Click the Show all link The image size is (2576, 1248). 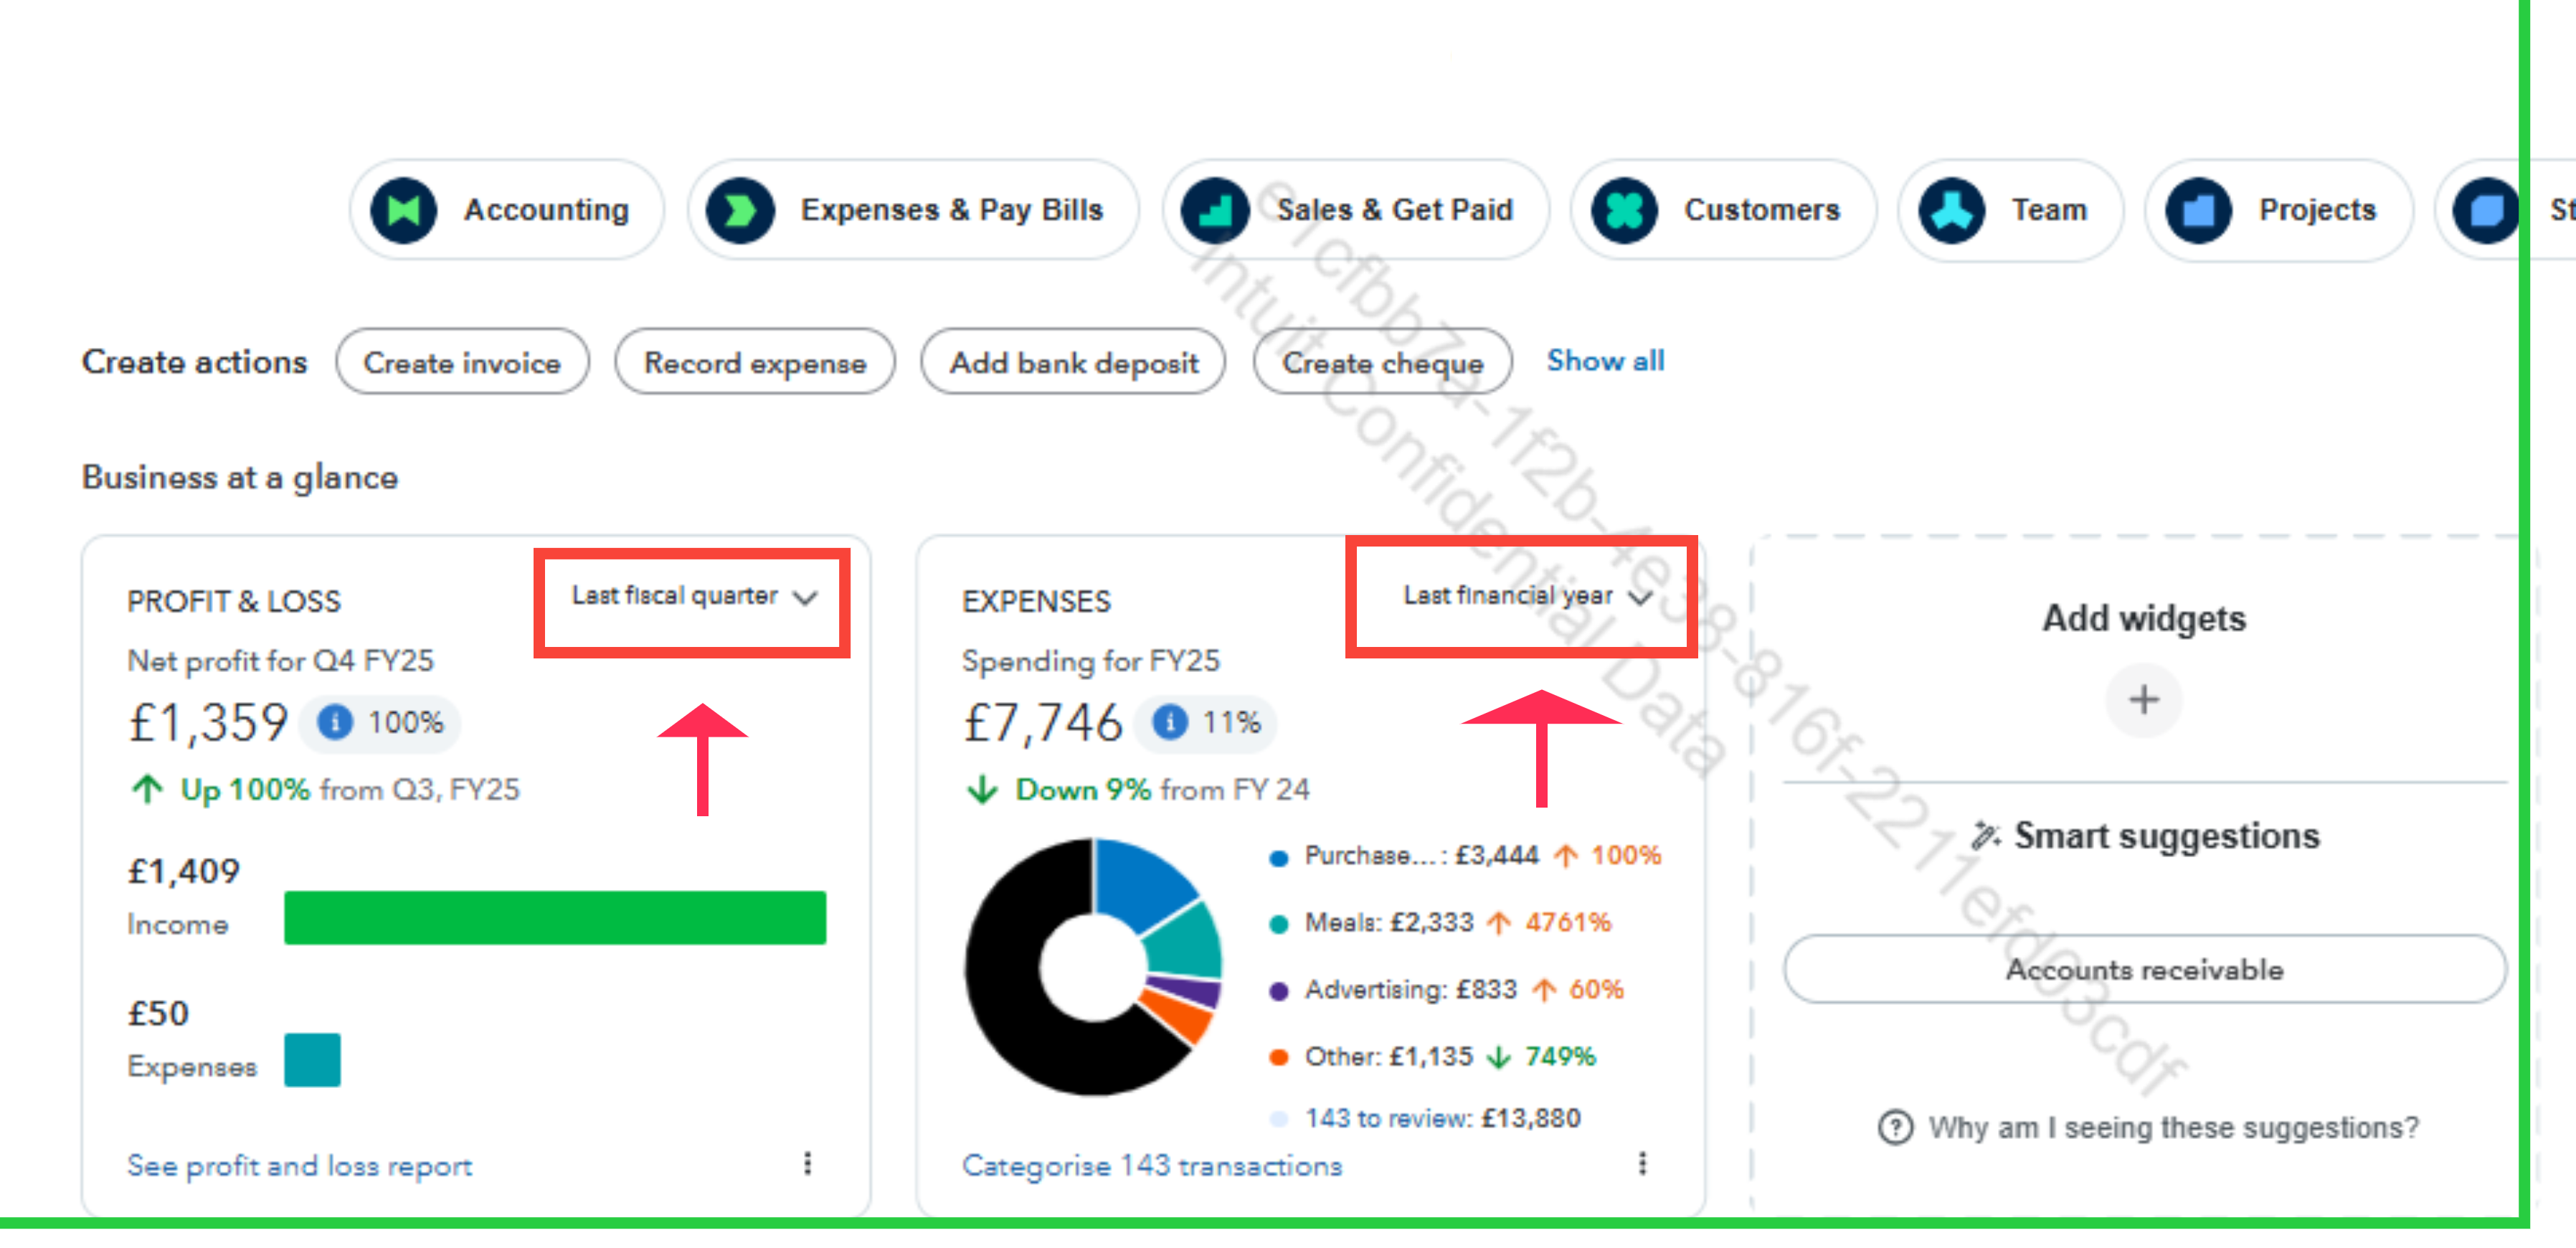click(x=1604, y=361)
